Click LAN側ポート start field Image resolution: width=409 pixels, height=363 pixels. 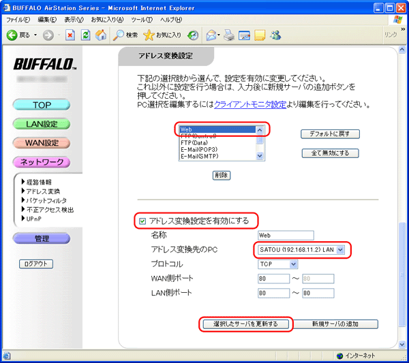click(x=273, y=293)
